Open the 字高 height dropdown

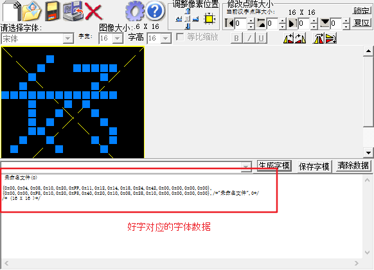pos(166,39)
